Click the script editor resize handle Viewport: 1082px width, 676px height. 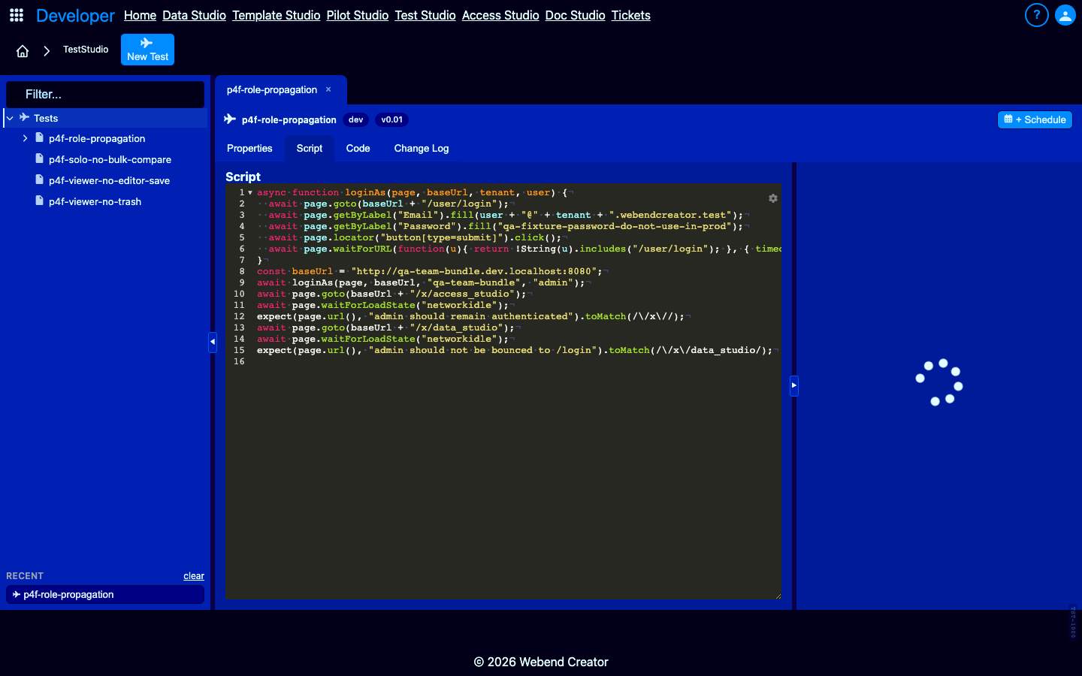click(x=778, y=596)
